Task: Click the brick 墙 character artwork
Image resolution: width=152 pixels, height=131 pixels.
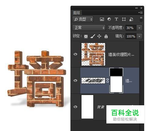Action: tap(36, 79)
